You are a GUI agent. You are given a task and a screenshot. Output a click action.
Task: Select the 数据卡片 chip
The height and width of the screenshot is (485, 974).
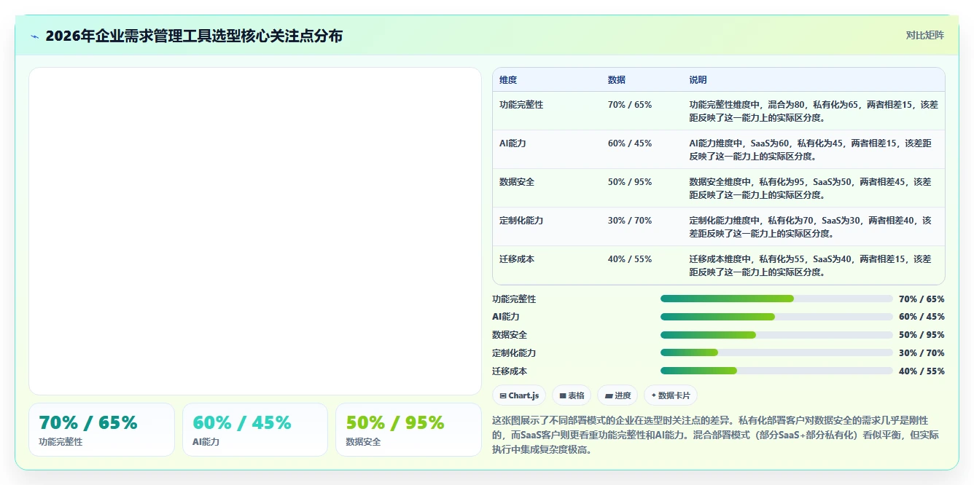(670, 395)
